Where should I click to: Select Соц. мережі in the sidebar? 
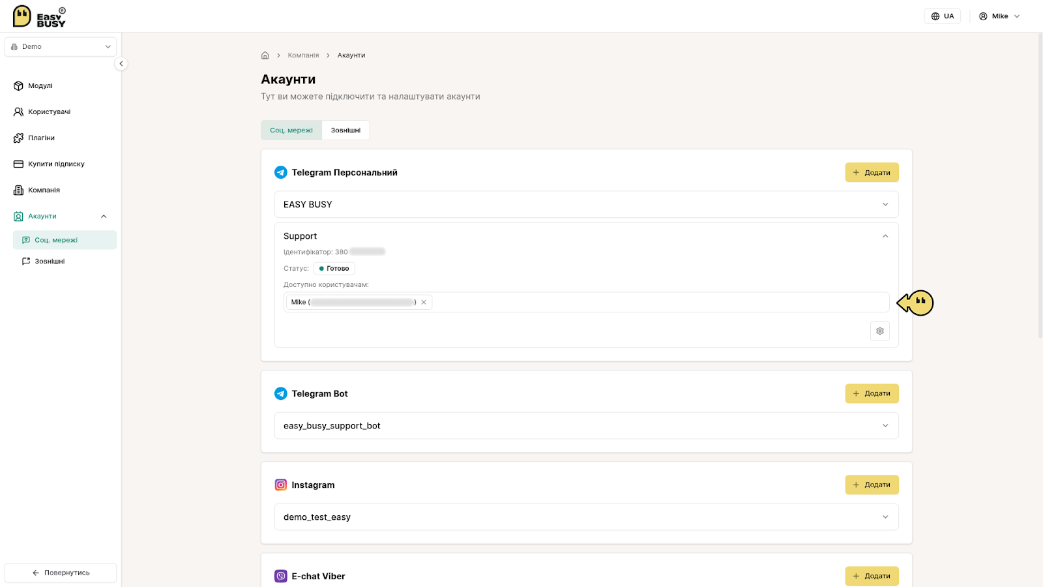coord(65,240)
